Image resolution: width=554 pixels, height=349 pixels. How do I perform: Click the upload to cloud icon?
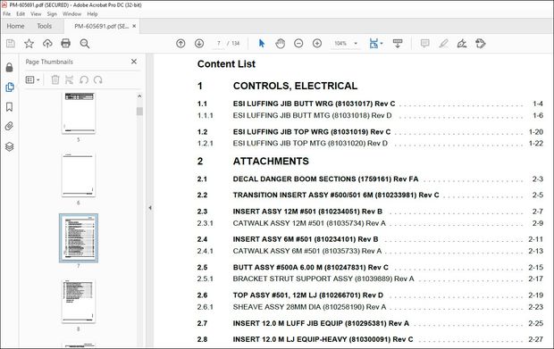click(47, 44)
